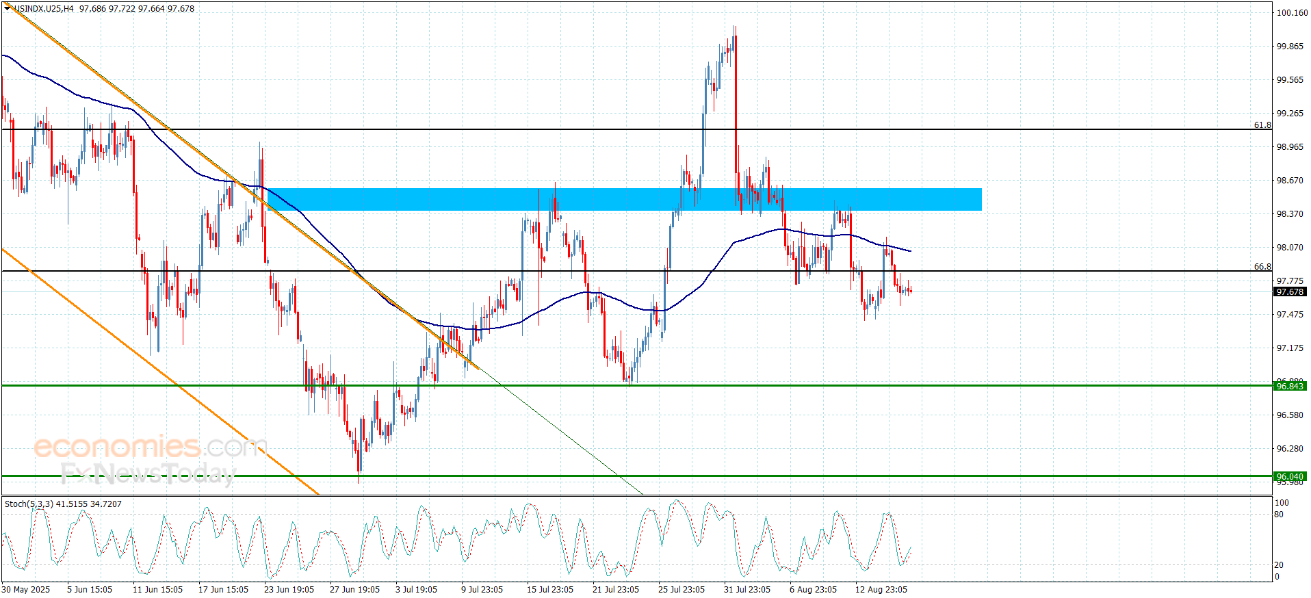Click the 99.265 price scale label
Image resolution: width=1311 pixels, height=598 pixels.
[1290, 114]
